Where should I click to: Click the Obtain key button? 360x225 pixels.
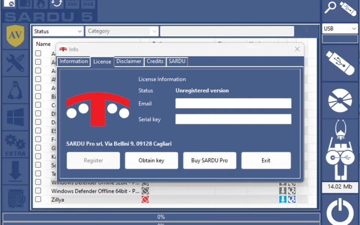pos(151,160)
